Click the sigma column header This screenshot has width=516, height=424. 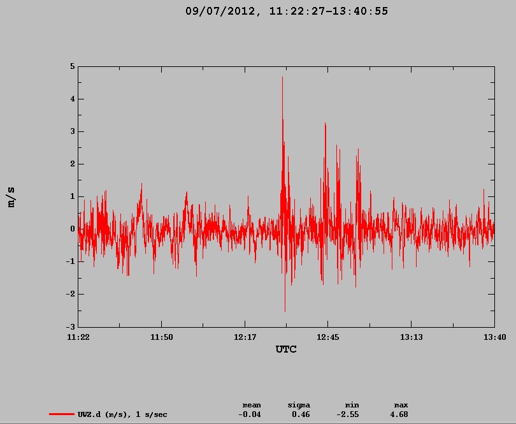[299, 406]
